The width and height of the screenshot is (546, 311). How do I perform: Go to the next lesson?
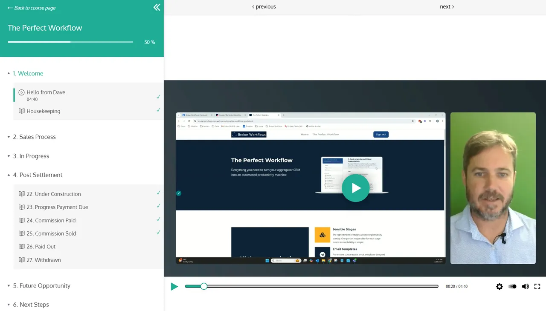[447, 7]
